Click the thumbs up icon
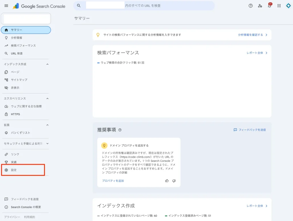Image resolution: width=293 pixels, height=221 pixels. [167, 181]
